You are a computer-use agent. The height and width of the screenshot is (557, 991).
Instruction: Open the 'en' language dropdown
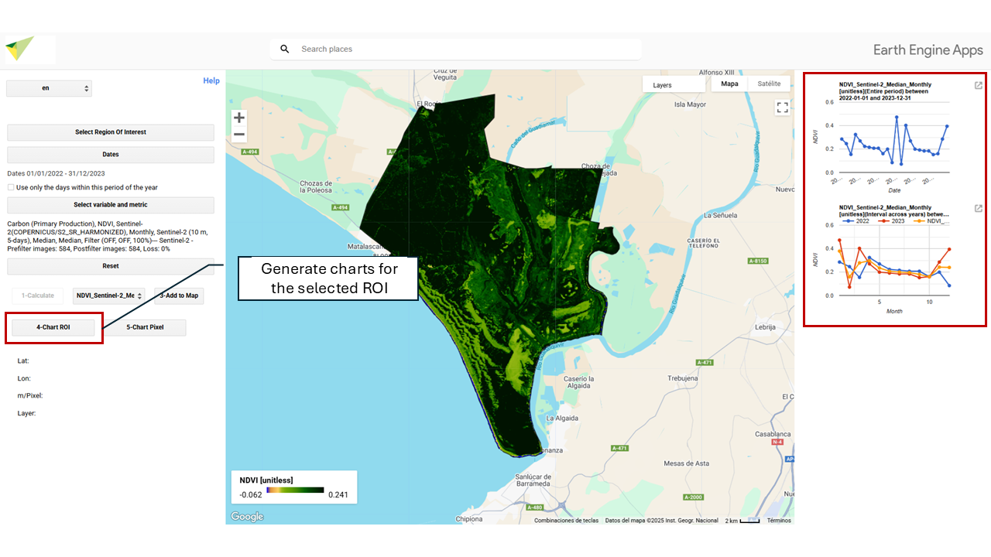click(49, 89)
